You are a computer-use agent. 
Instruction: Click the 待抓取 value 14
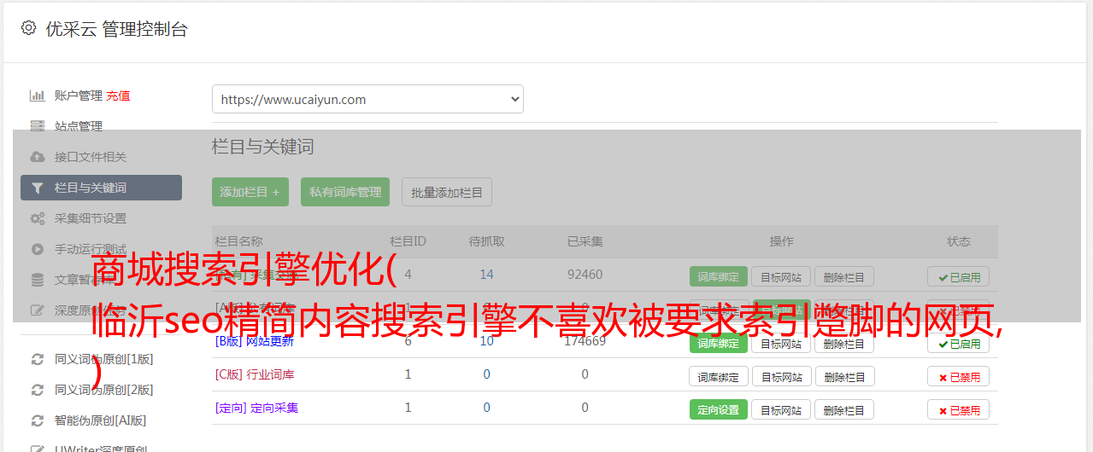(x=486, y=275)
